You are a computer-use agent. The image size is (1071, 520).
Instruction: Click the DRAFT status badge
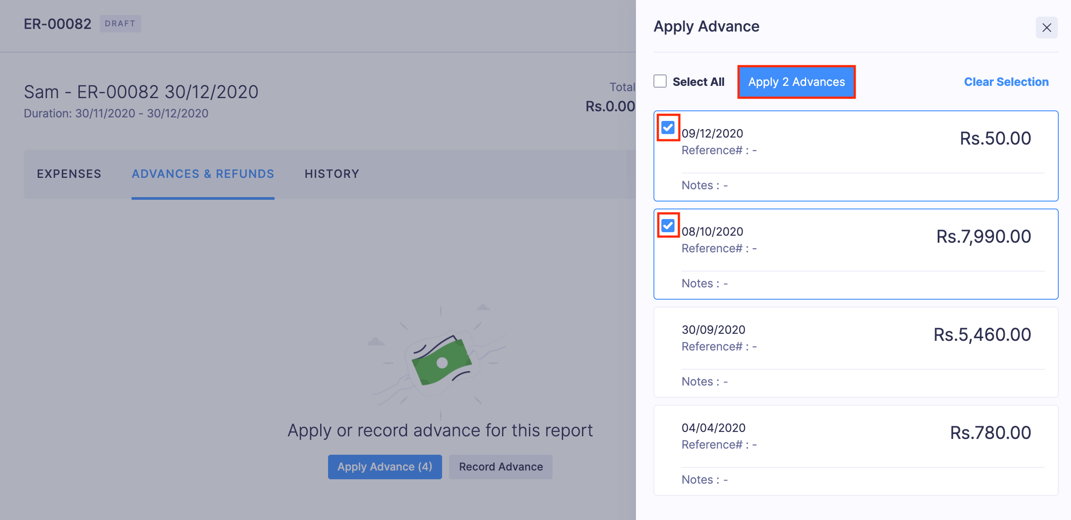tap(121, 24)
